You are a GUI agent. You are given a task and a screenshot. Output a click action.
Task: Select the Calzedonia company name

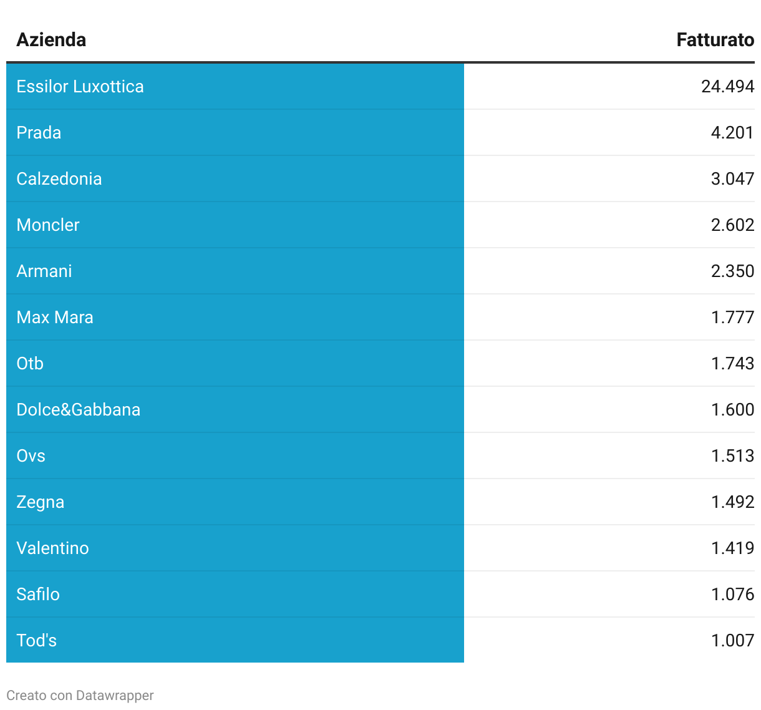[59, 179]
